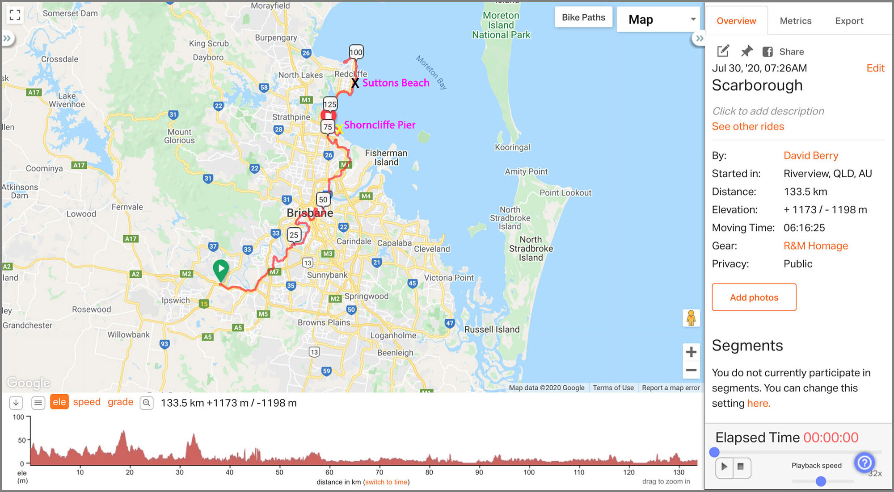Adjust the playback speed slider handle
Viewport: 894px width, 492px height.
(x=821, y=481)
